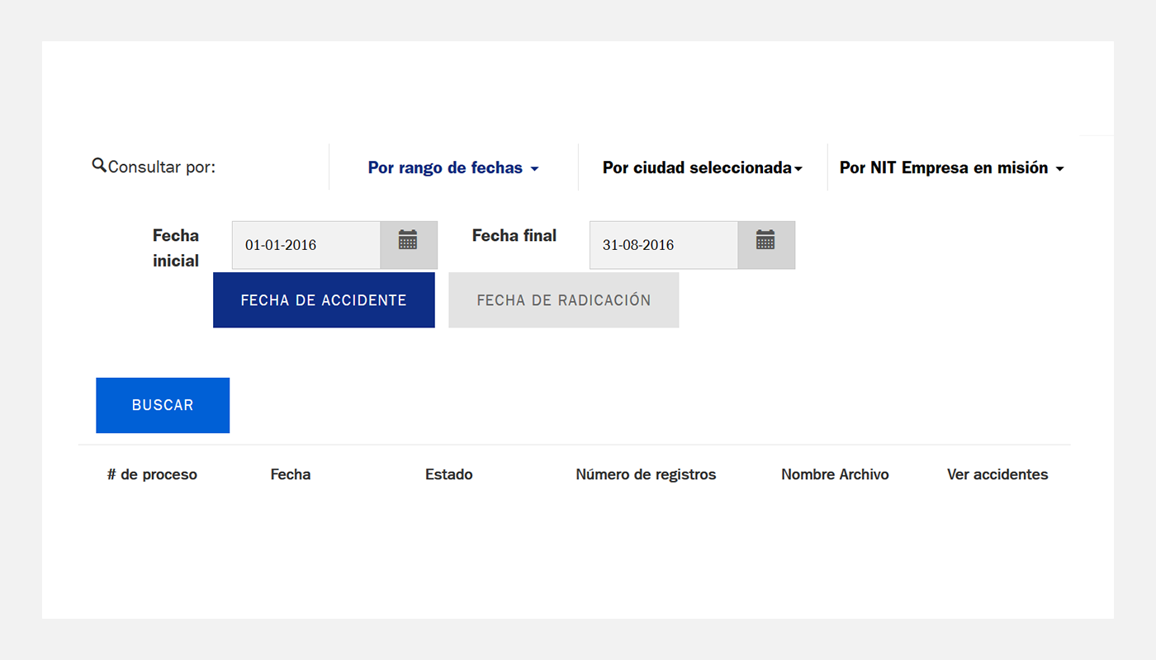Click the Buscar button
This screenshot has width=1156, height=660.
[x=163, y=405]
